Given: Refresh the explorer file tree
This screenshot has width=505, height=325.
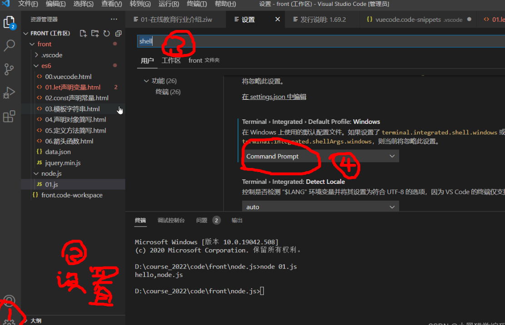Looking at the screenshot, I should tap(107, 34).
